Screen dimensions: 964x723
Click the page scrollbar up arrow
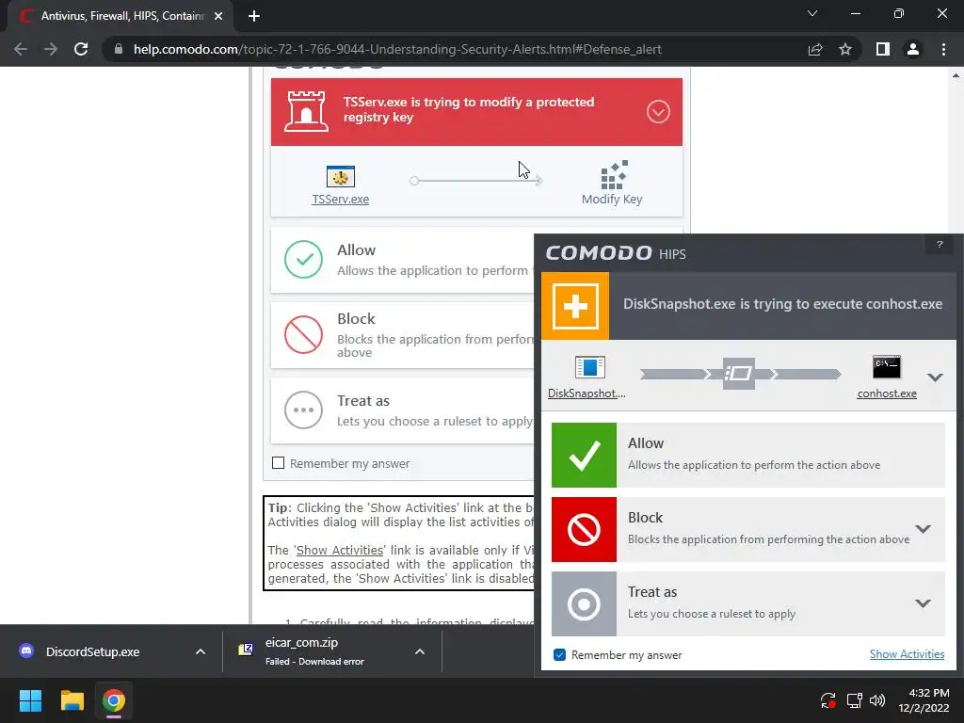(956, 75)
